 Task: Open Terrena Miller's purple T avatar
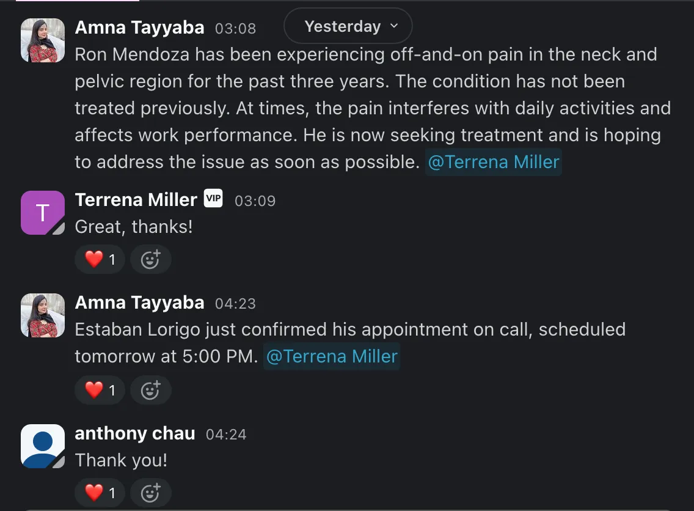tap(43, 213)
